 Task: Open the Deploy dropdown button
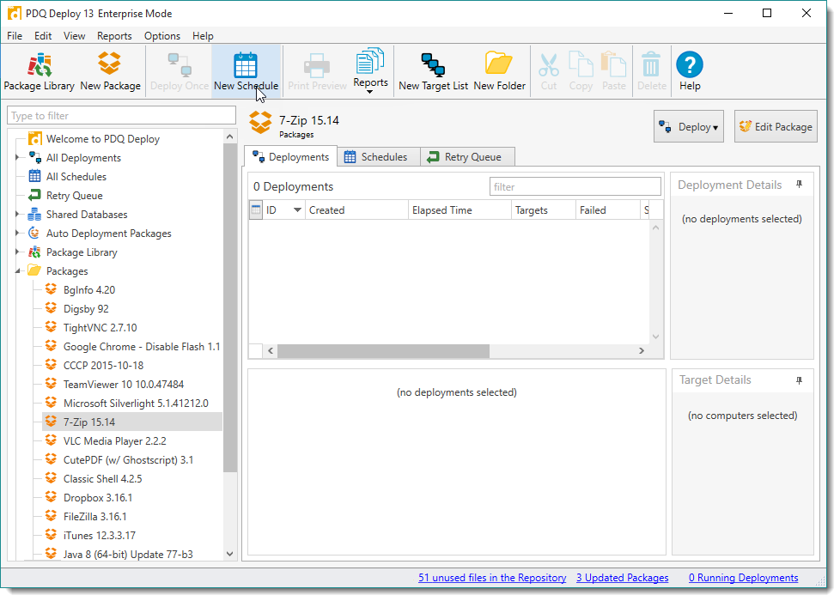point(688,127)
